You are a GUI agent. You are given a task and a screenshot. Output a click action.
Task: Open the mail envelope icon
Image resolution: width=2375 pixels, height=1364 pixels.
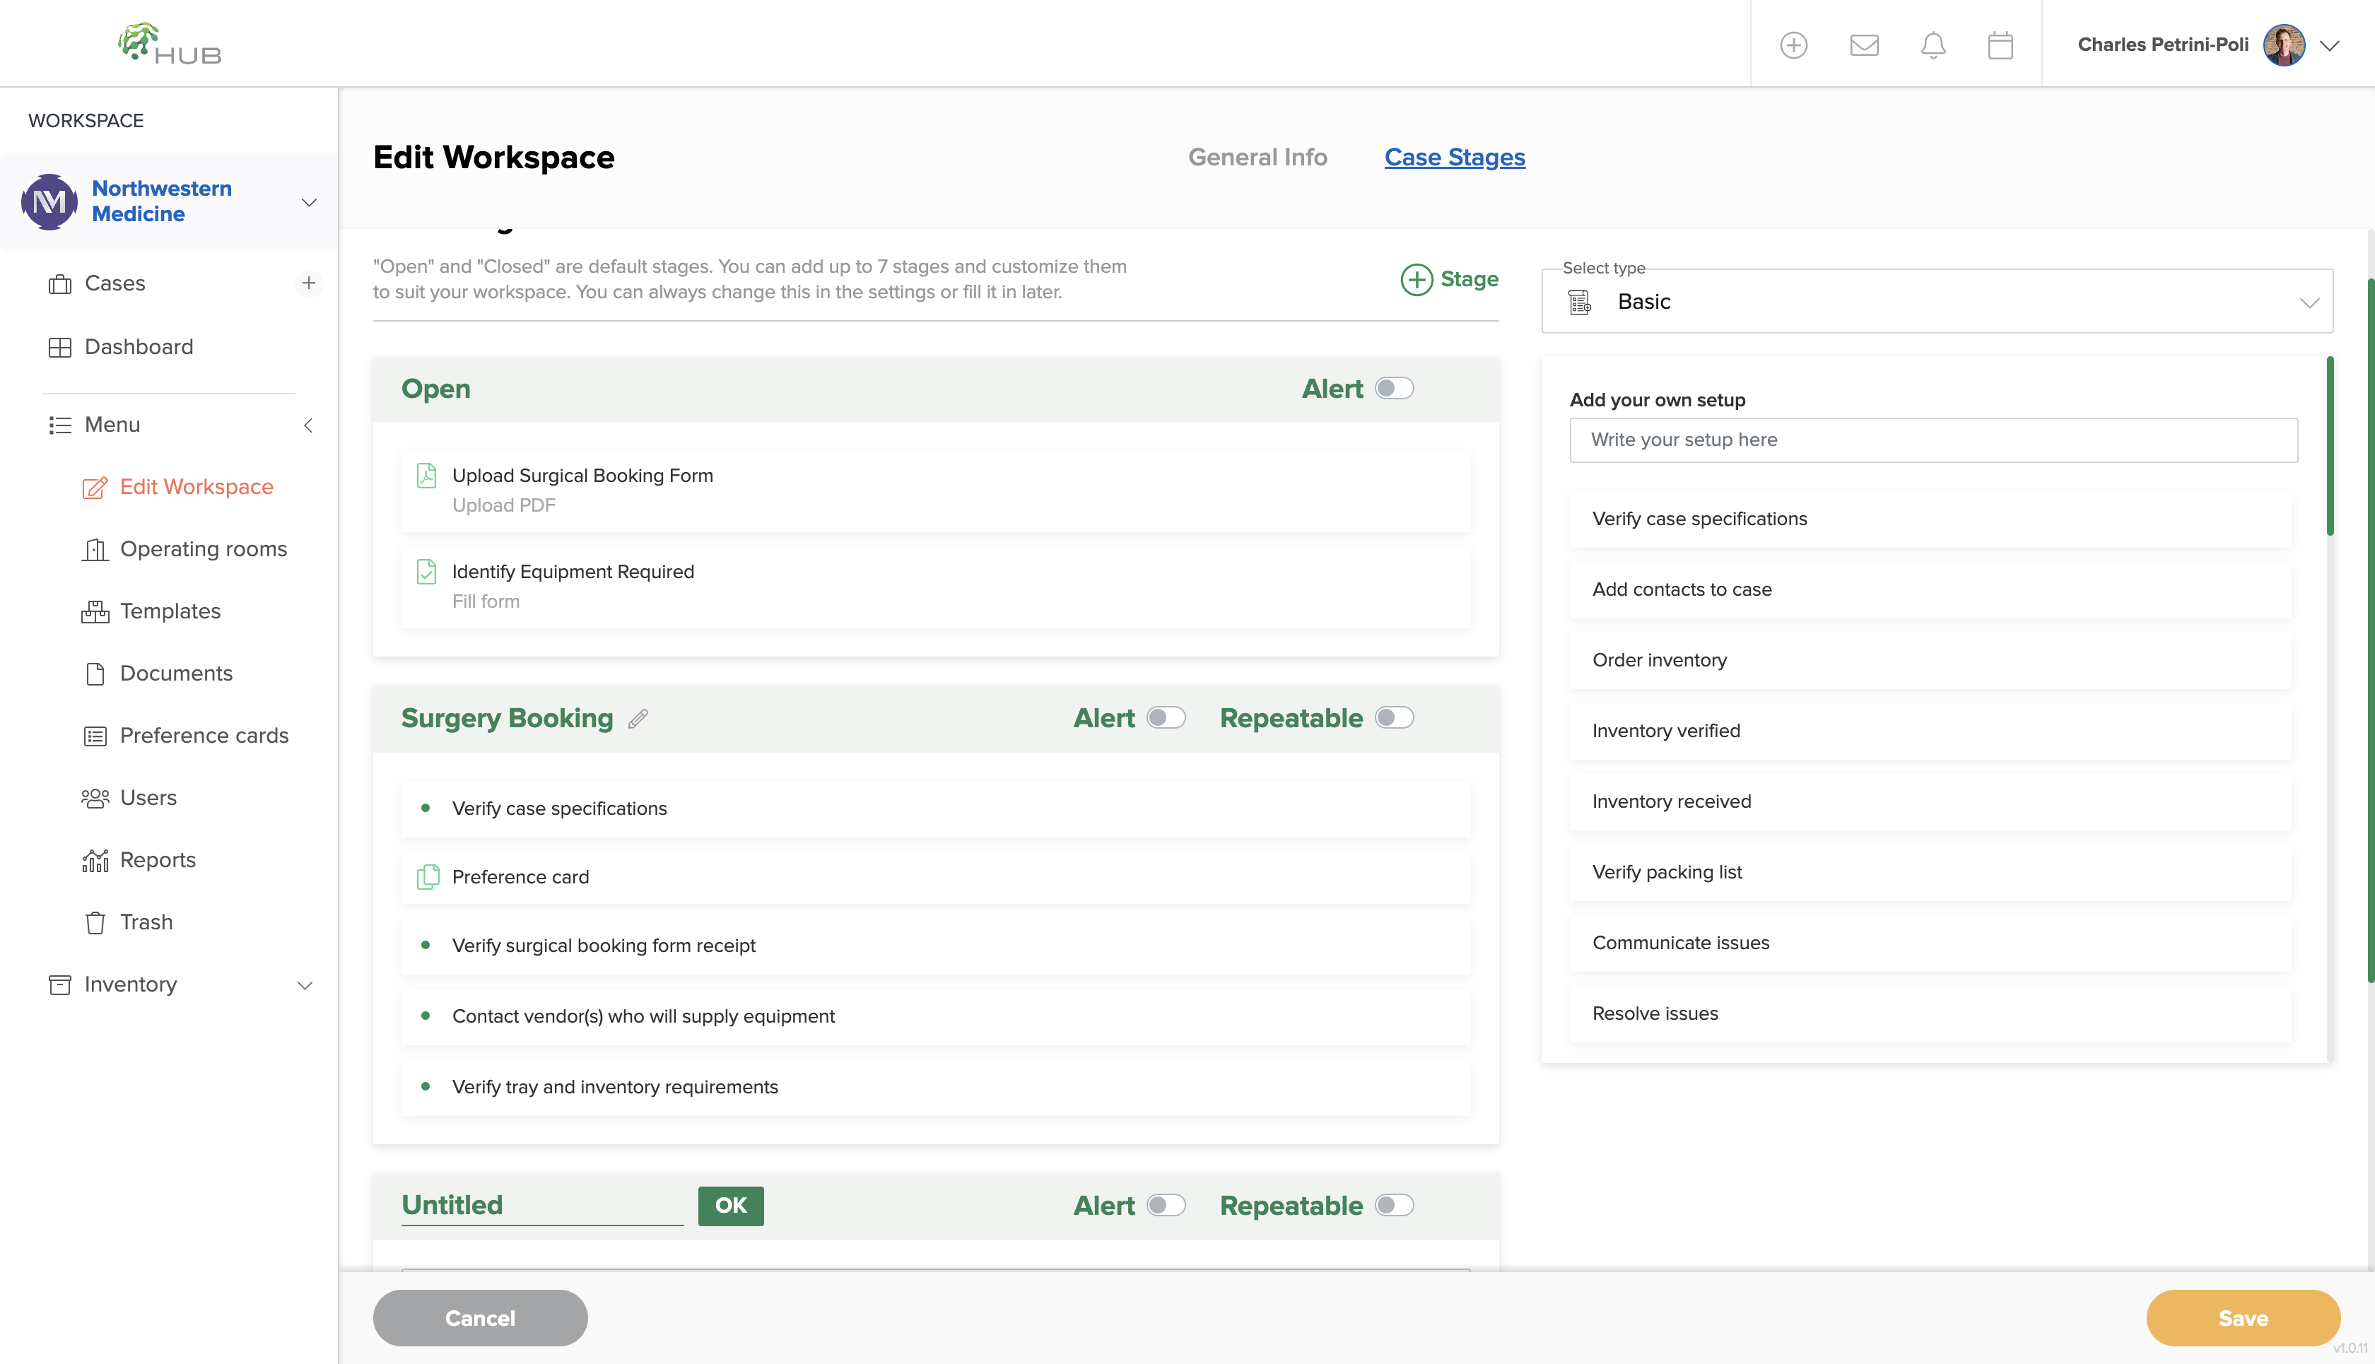coord(1863,45)
